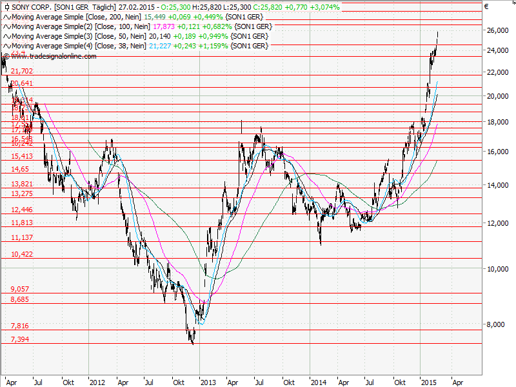
Task: Click the Moving Average Simple(2) curve icon
Action: point(6,27)
